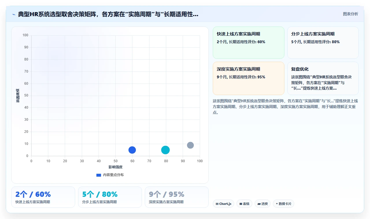Click the 9个 / 95% stat card
The width and height of the screenshot is (370, 219).
click(177, 197)
